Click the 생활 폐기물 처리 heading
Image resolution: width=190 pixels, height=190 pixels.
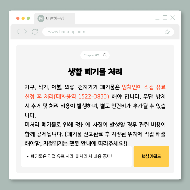tap(95, 72)
